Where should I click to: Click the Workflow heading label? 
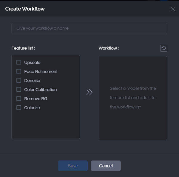point(109,48)
